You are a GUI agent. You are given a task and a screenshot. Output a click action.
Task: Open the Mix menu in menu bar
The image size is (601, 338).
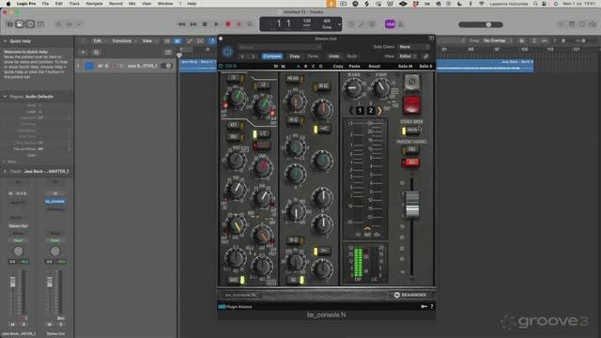pyautogui.click(x=131, y=4)
